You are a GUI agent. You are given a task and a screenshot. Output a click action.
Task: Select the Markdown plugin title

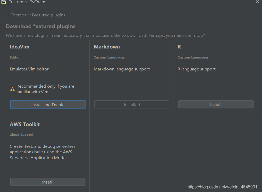[x=107, y=47]
